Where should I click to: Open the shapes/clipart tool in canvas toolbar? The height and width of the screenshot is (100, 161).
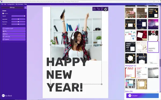tap(94, 9)
